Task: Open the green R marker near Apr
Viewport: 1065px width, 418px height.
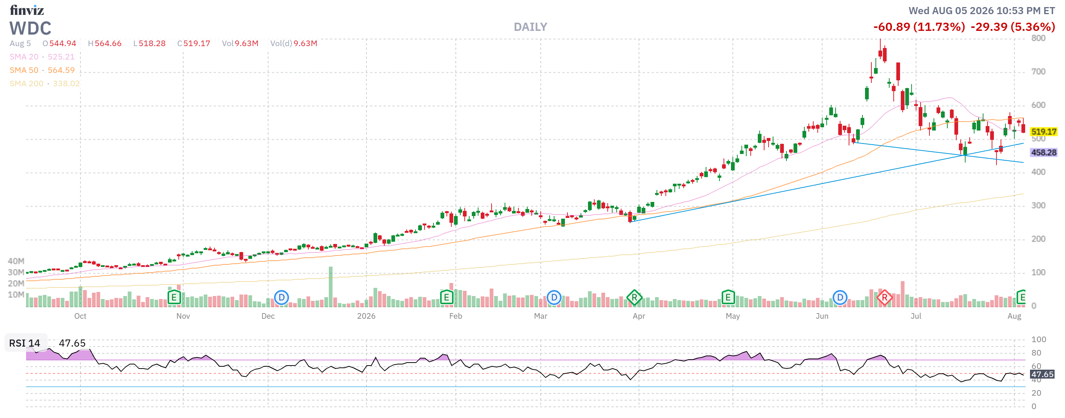Action: (x=634, y=297)
